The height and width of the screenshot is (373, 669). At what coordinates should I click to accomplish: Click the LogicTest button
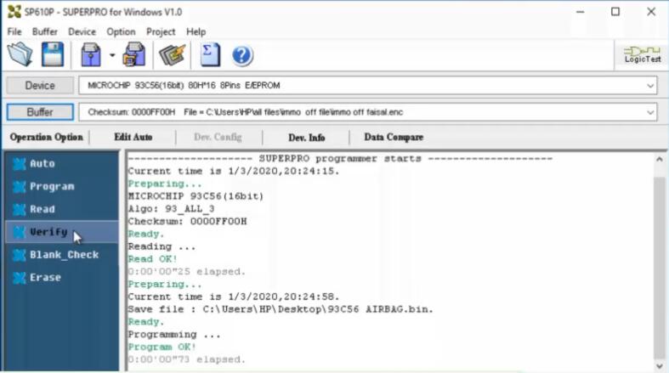tap(642, 54)
